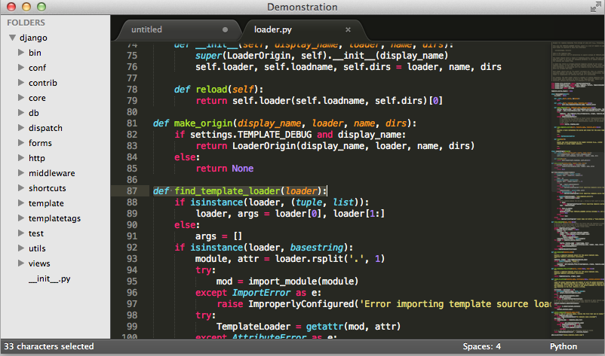The width and height of the screenshot is (605, 356).
Task: Expand the views folder arrow
Action: [21, 263]
